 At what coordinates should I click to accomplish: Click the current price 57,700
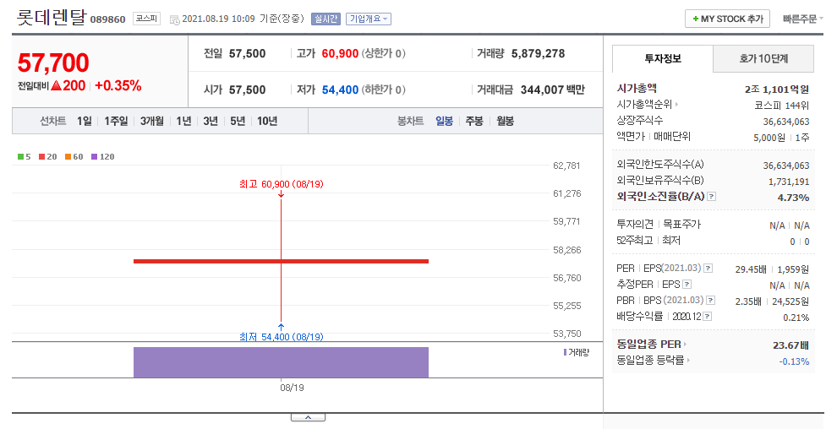click(53, 62)
